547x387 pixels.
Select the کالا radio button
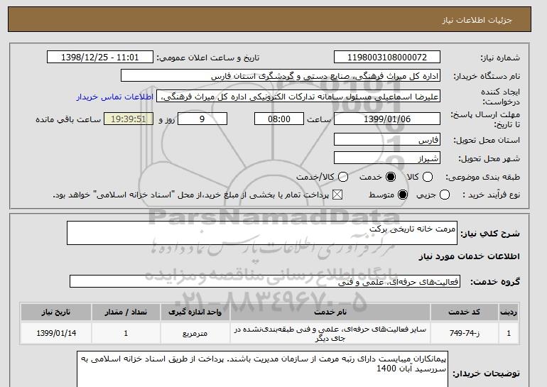click(428, 177)
